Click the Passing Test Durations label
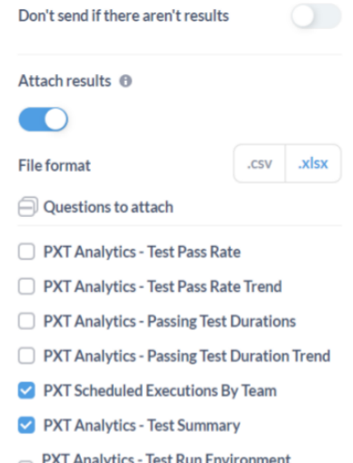This screenshot has width=353, height=463. 169,321
